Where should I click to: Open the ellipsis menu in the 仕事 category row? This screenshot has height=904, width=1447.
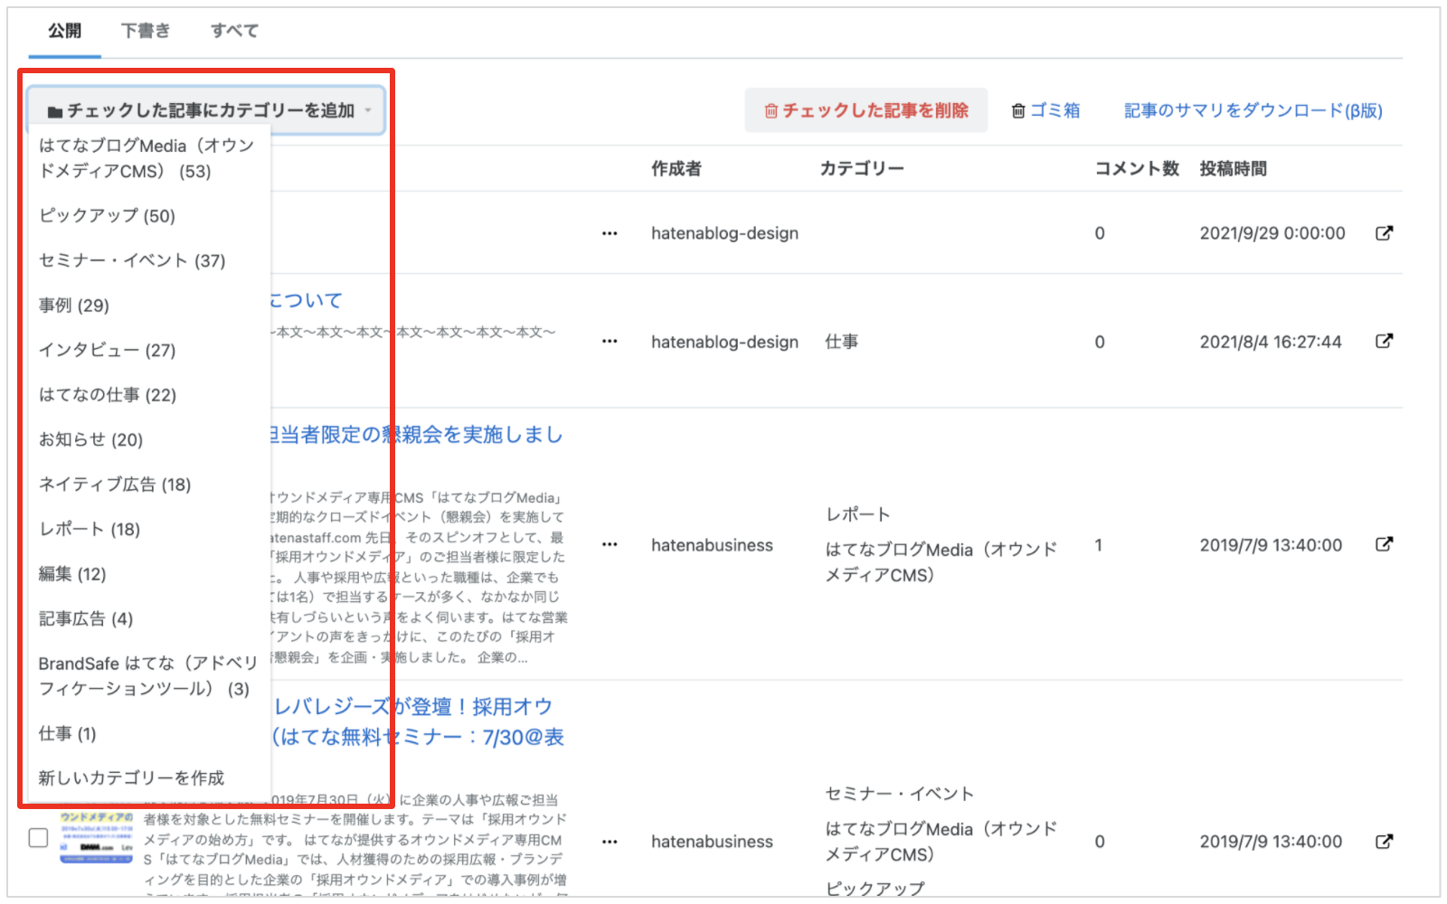tap(610, 342)
